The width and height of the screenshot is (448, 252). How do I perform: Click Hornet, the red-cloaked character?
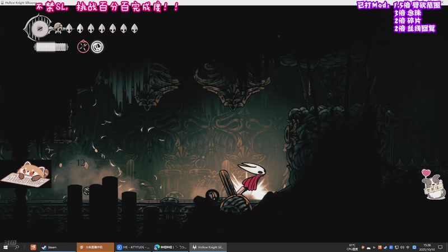[251, 177]
